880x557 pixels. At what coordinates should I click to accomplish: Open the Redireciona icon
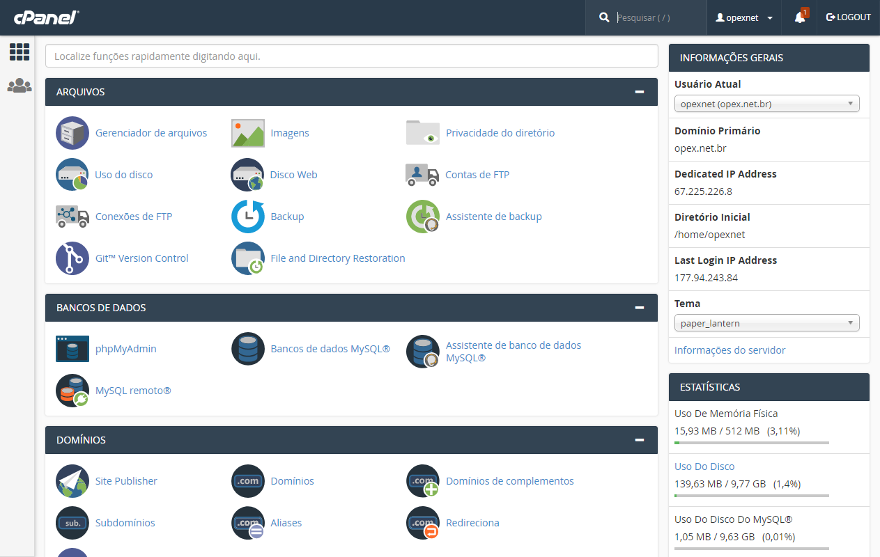pos(423,523)
